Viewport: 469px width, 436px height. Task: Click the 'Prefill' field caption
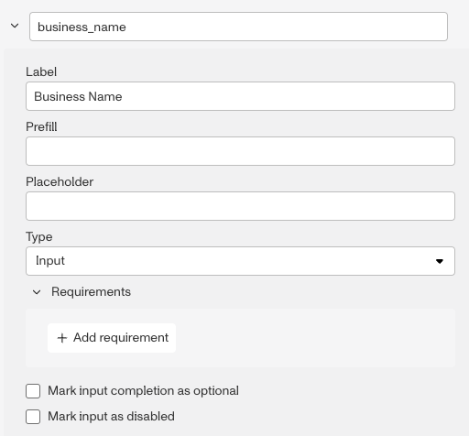tap(41, 127)
